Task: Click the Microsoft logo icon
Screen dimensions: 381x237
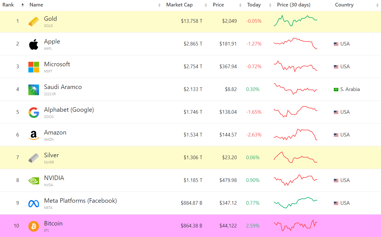Action: tap(34, 67)
